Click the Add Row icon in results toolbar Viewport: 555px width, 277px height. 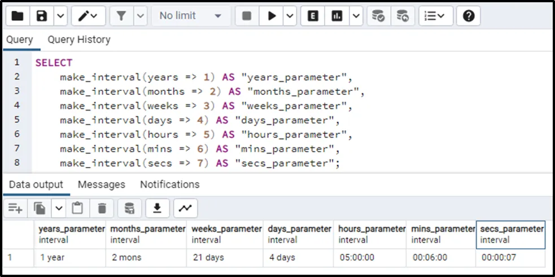(x=15, y=208)
